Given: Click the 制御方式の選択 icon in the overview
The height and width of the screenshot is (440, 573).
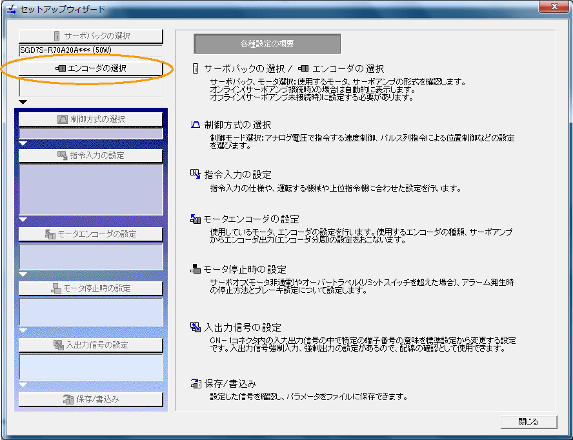Looking at the screenshot, I should (196, 125).
